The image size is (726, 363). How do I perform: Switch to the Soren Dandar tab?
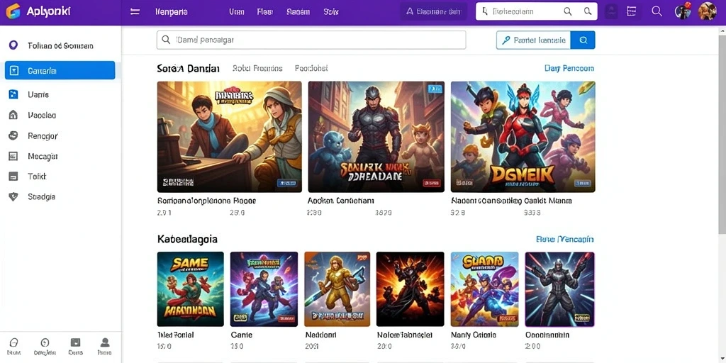[188, 69]
